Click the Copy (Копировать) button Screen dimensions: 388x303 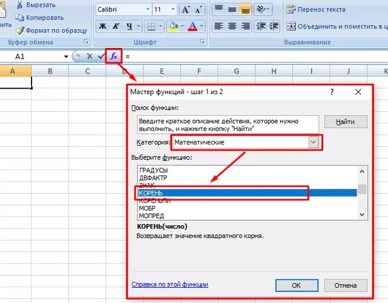39,18
